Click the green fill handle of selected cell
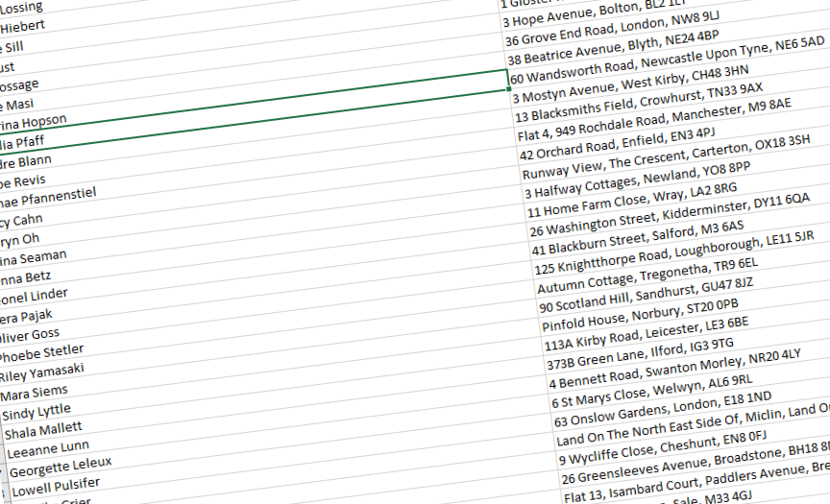 [x=509, y=89]
